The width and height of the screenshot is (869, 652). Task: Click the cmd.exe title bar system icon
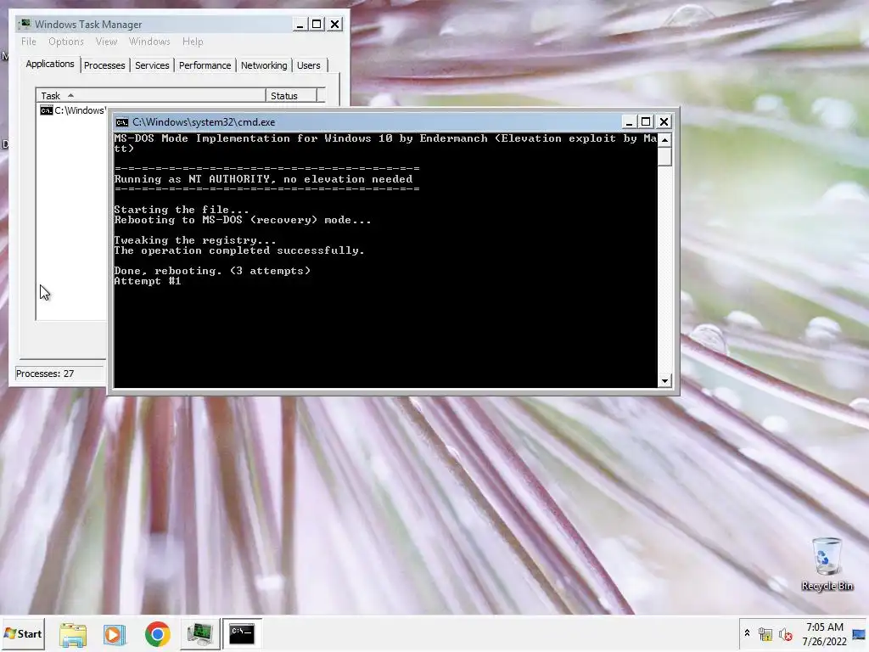(x=122, y=122)
